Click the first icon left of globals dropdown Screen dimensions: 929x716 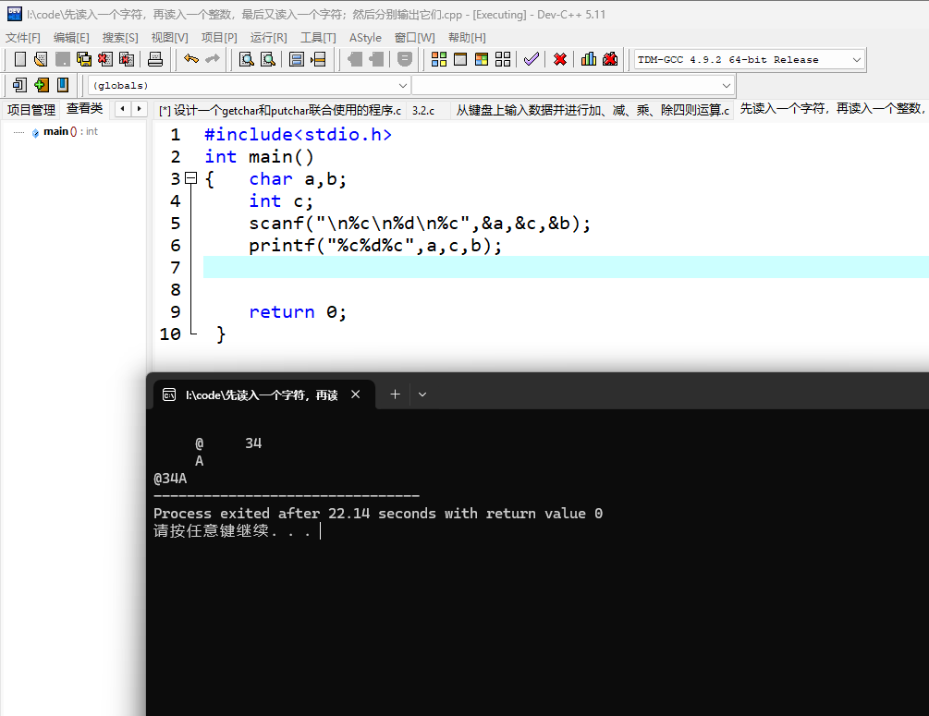point(19,85)
